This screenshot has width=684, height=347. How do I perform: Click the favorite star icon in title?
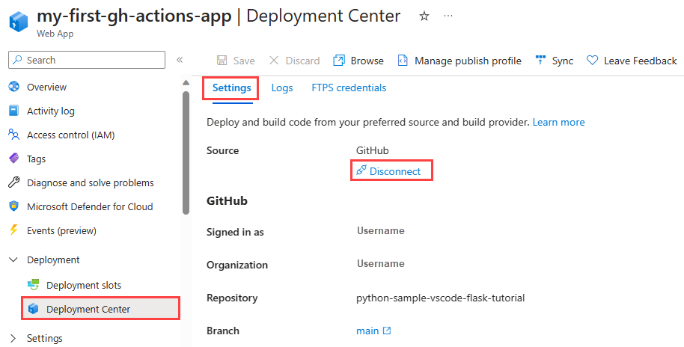[x=424, y=16]
